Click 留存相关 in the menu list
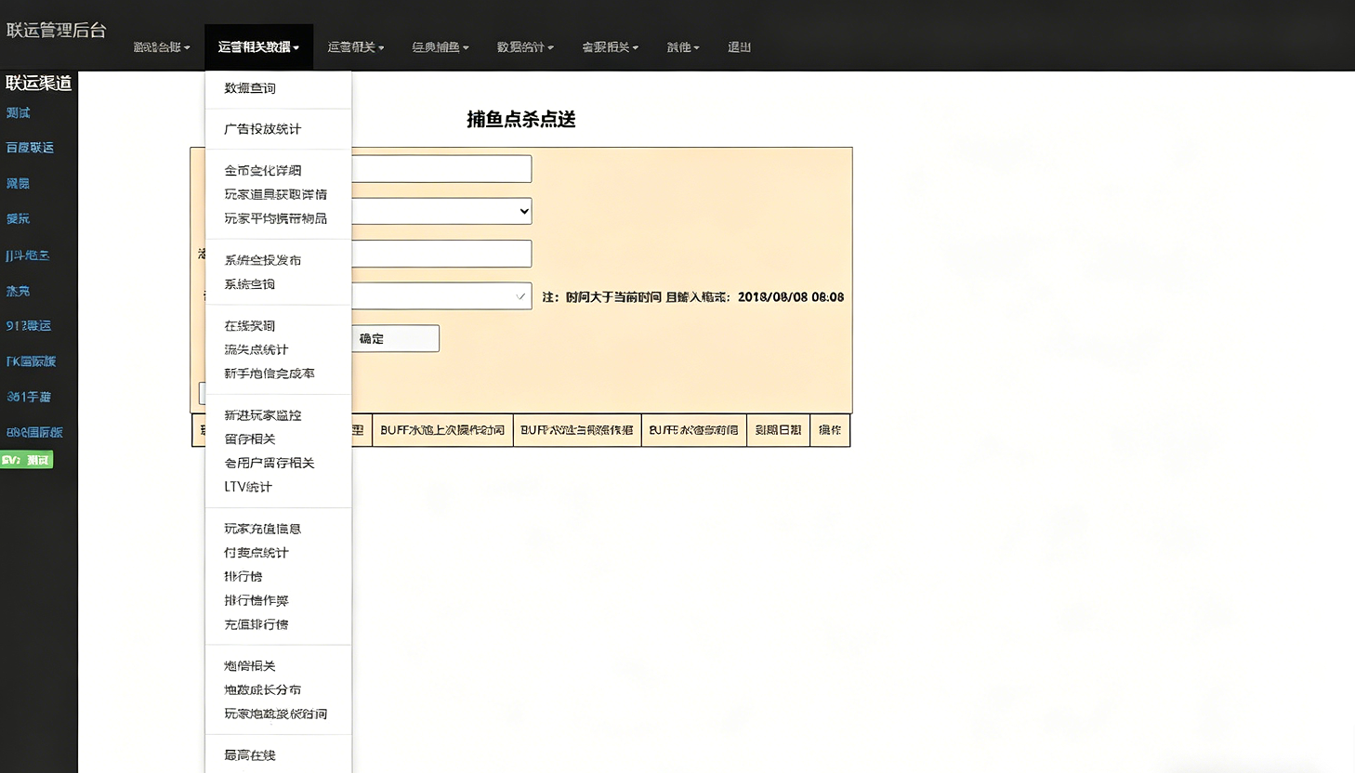 click(x=249, y=439)
